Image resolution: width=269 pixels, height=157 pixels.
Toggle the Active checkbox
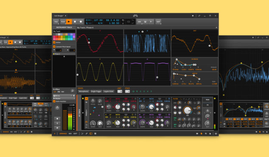(x=54, y=42)
